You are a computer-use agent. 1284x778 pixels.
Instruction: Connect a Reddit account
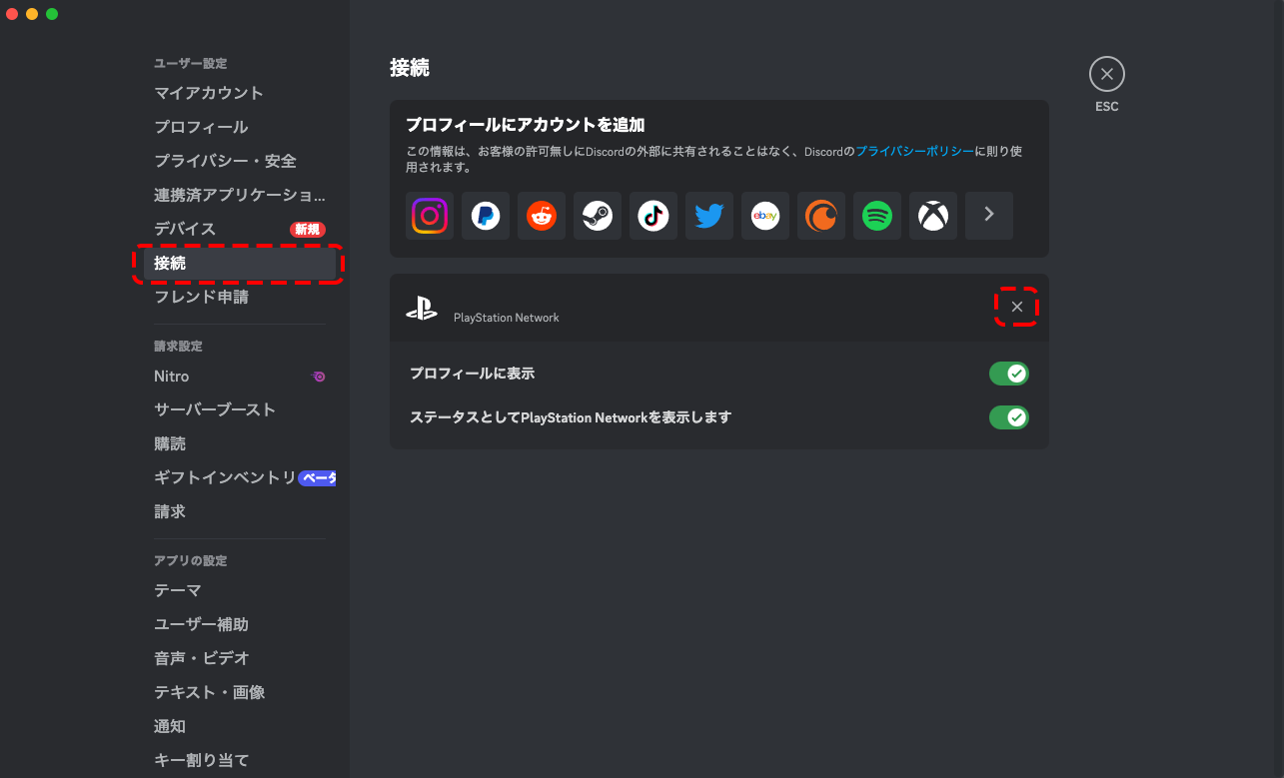point(542,216)
